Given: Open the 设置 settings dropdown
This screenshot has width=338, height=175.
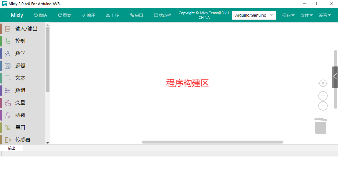Looking at the screenshot, I should (x=325, y=15).
